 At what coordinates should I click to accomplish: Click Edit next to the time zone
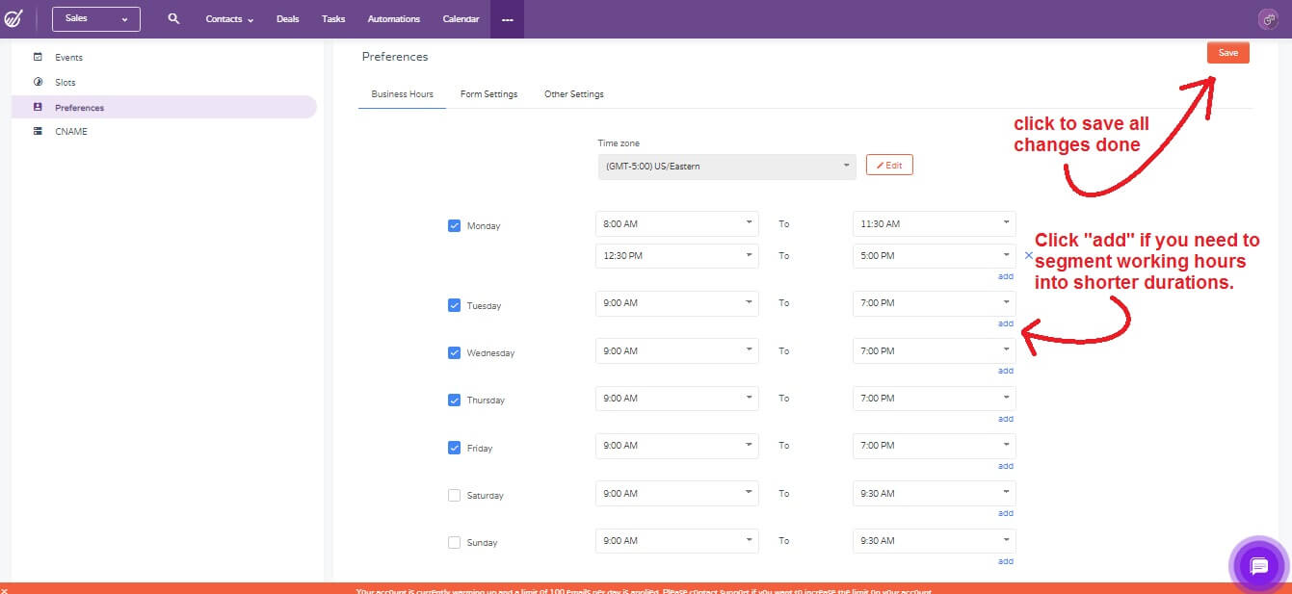tap(888, 165)
